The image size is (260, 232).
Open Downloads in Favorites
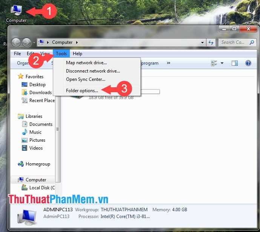pos(41,93)
